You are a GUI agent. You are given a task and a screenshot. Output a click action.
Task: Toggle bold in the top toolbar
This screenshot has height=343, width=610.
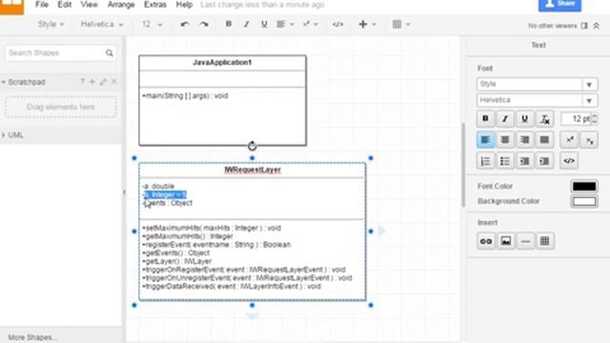point(229,24)
